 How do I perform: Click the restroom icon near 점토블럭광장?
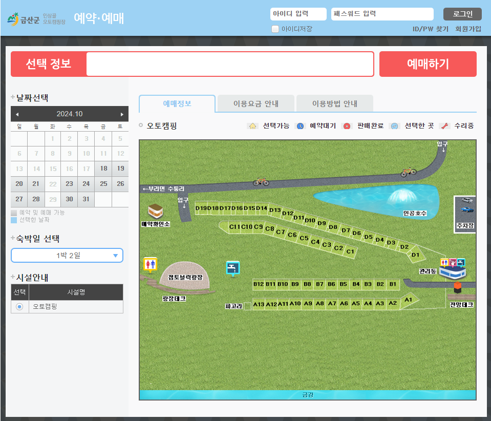point(151,265)
